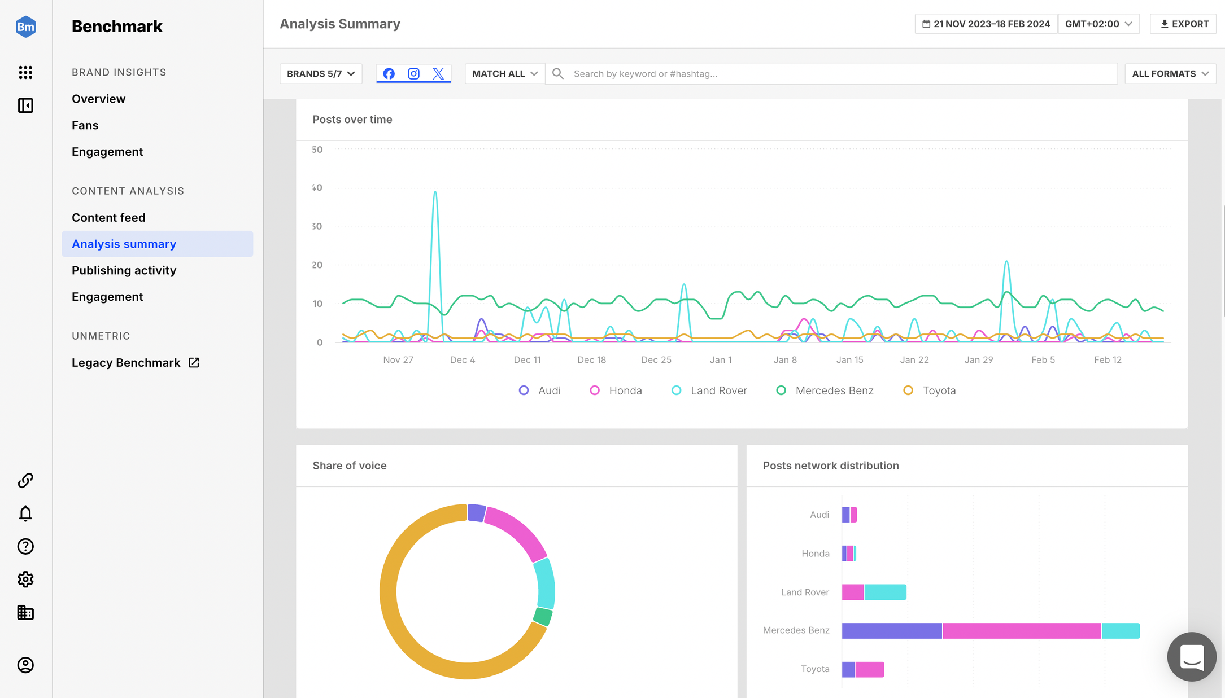Toggle the Instagram network filter
The width and height of the screenshot is (1225, 698).
click(x=413, y=74)
